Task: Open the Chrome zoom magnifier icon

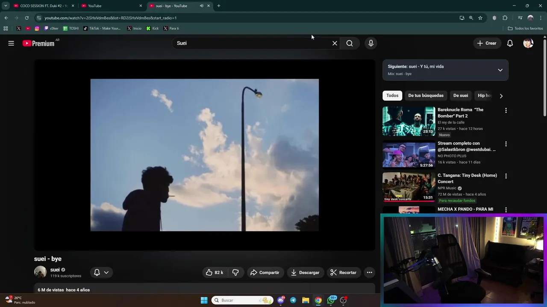Action: pos(471,18)
